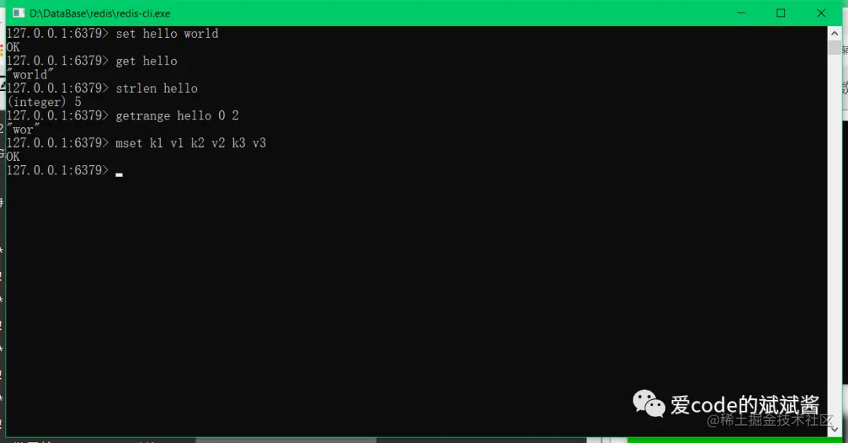Click the scrollbar up arrow

(834, 33)
